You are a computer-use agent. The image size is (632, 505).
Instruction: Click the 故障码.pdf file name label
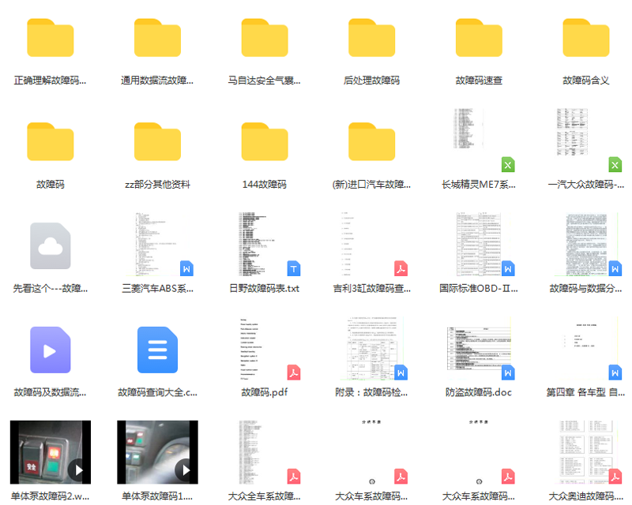coord(265,392)
